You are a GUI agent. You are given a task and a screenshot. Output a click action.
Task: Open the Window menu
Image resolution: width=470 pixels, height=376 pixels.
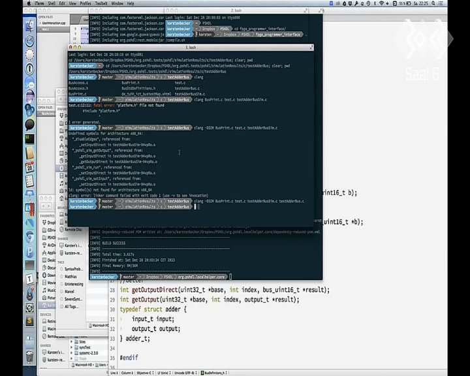point(117,3)
